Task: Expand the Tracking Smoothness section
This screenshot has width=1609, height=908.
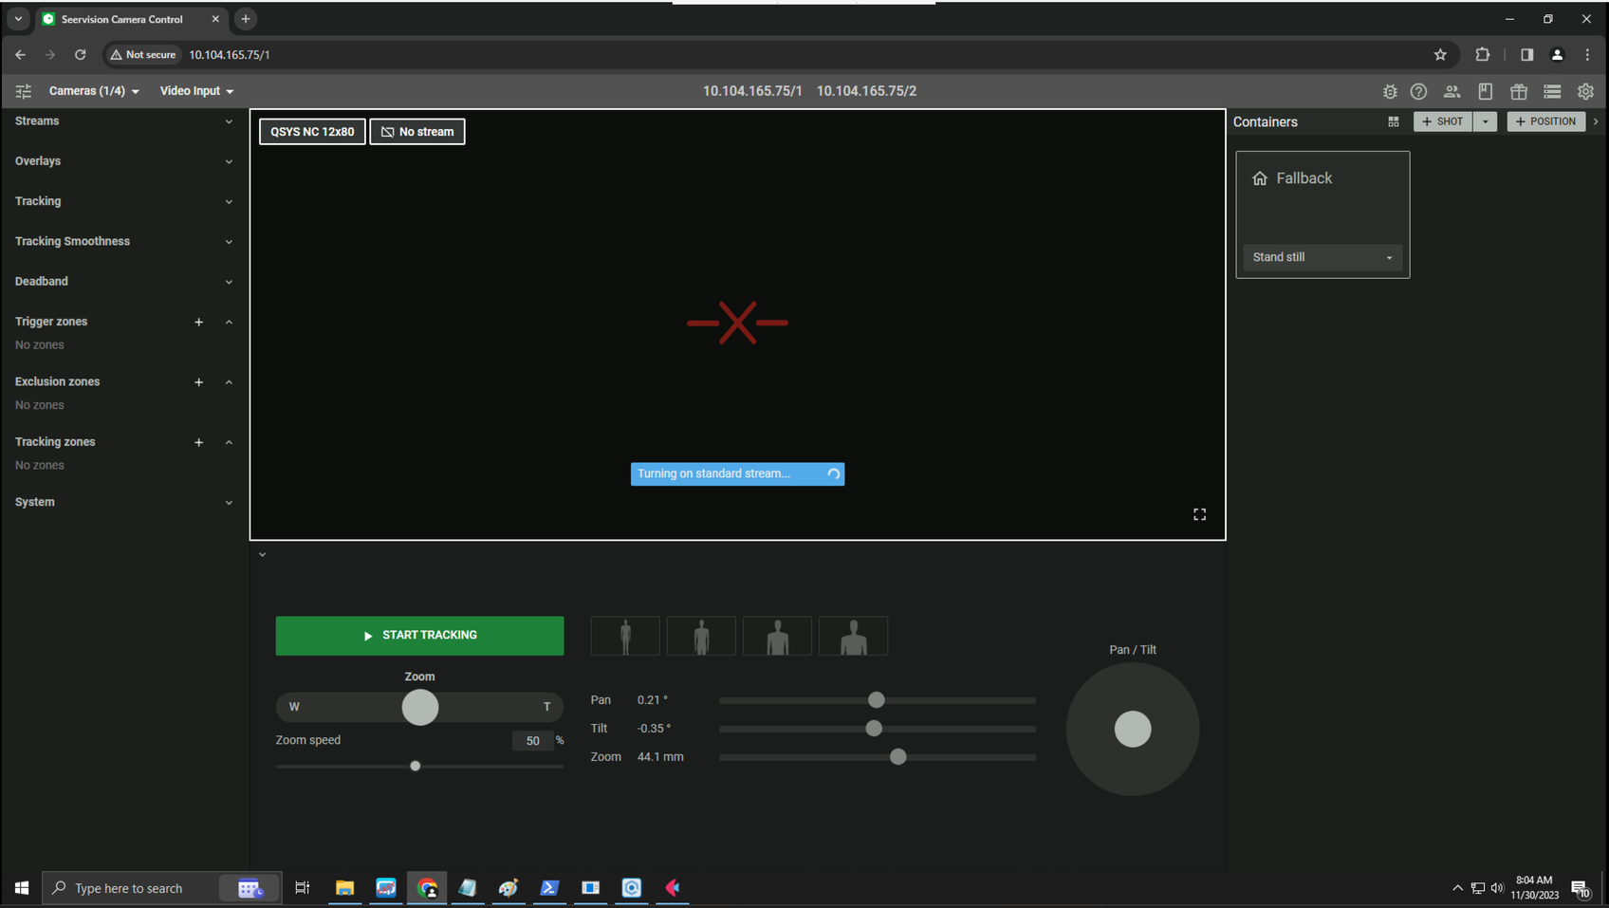Action: [x=123, y=242]
